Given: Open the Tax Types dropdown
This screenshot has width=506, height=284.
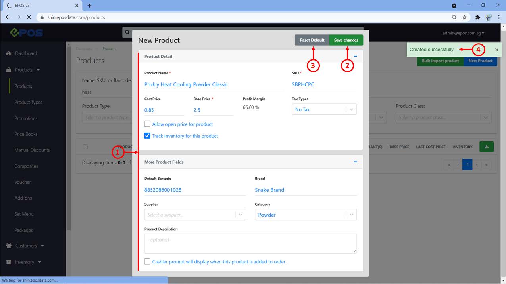Looking at the screenshot, I should [x=324, y=109].
